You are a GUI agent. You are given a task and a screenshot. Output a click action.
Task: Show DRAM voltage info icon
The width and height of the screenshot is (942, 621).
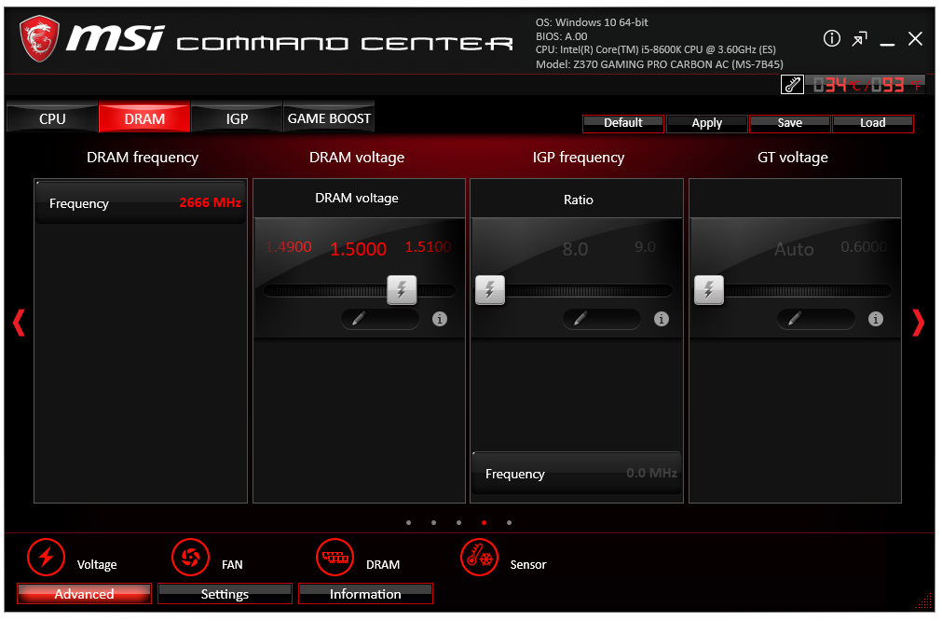[x=440, y=319]
